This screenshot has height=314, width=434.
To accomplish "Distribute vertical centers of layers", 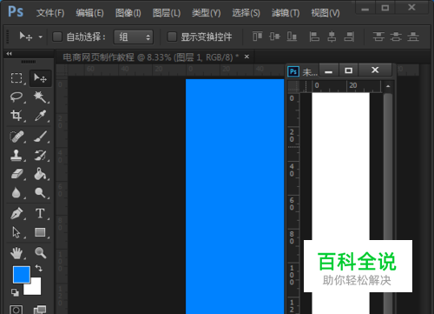I will coord(396,37).
